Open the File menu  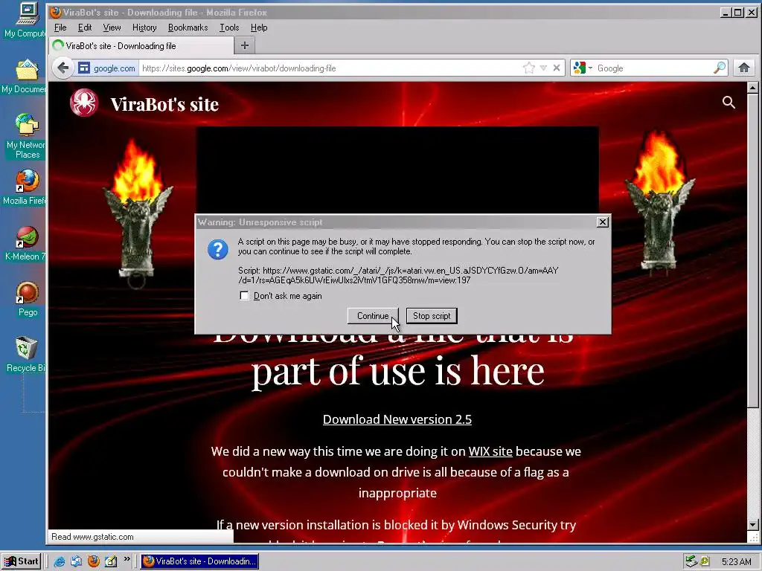coord(60,28)
